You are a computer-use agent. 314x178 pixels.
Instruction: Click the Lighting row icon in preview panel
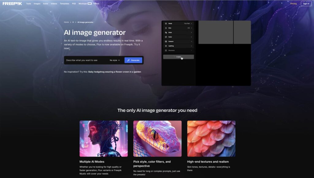tap(166, 46)
